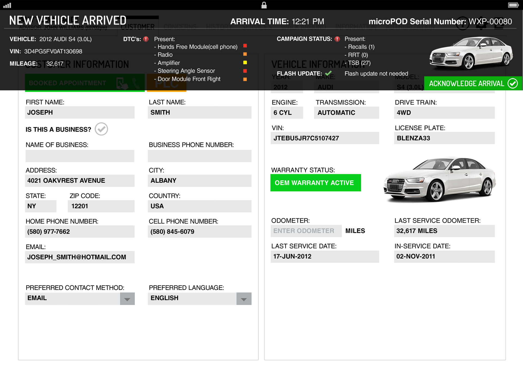Open the Preferred Contact Method dropdown arrow
The image size is (523, 392).
[127, 299]
